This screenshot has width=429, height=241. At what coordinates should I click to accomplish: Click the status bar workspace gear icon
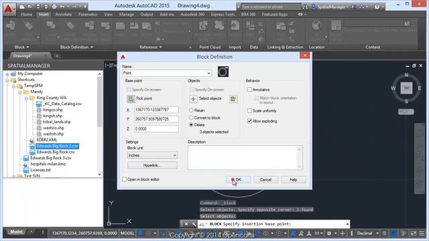click(x=329, y=234)
